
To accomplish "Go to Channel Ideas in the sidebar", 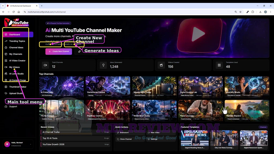I will pyautogui.click(x=16, y=48).
